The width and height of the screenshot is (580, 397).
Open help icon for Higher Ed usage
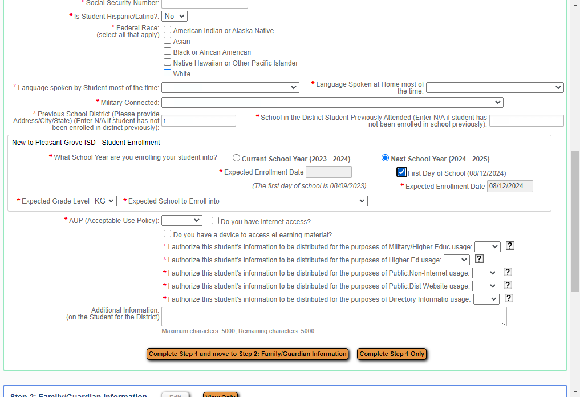(x=479, y=259)
